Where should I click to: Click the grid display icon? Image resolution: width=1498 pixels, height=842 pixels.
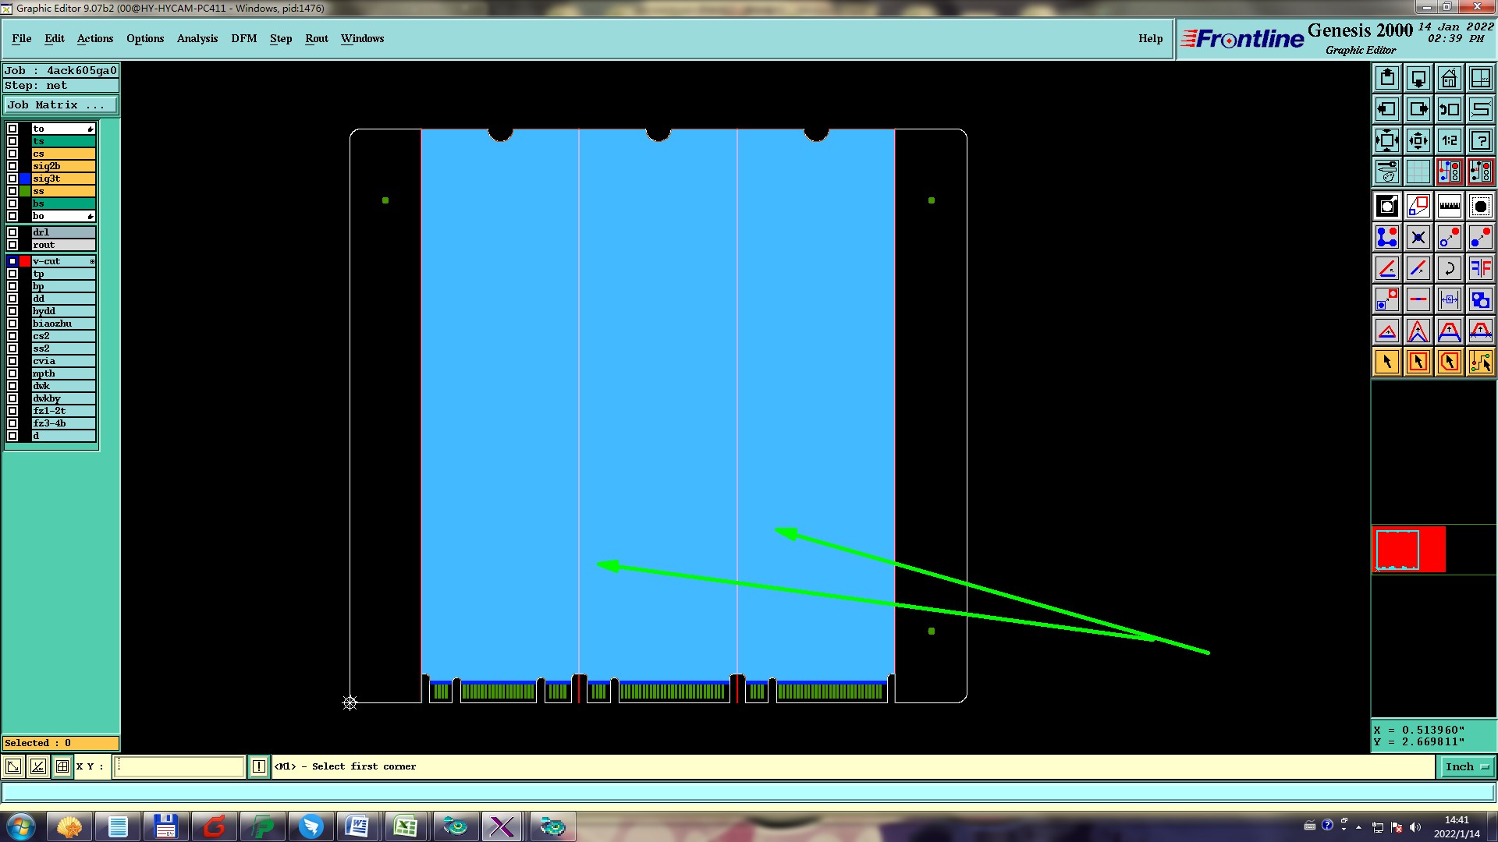pos(1418,172)
